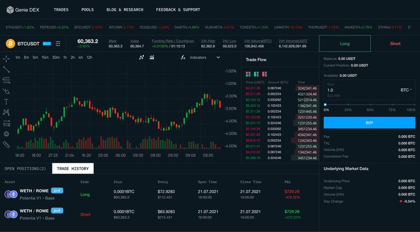Select the brush drawing tool
The image size is (420, 232).
click(x=7, y=91)
